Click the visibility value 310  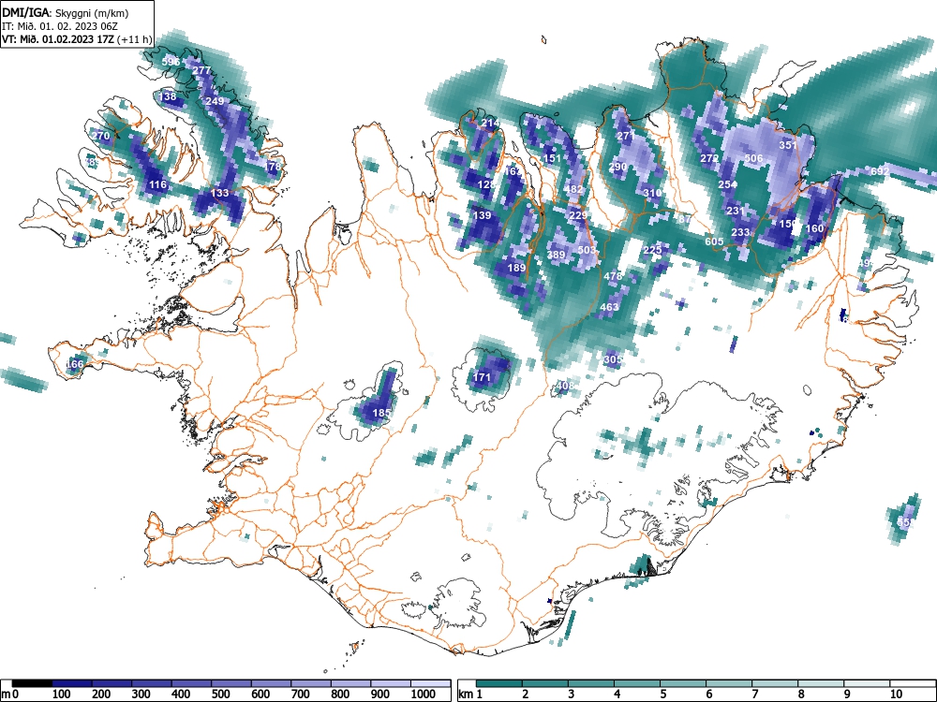pos(652,193)
